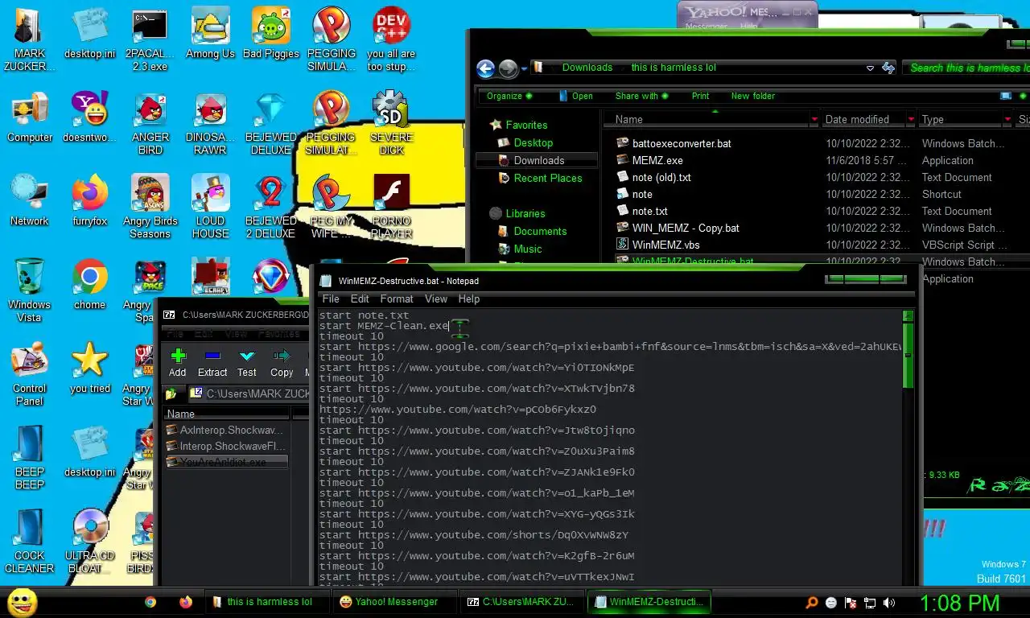
Task: Click Open in the Explorer toolbar
Action: (x=575, y=96)
